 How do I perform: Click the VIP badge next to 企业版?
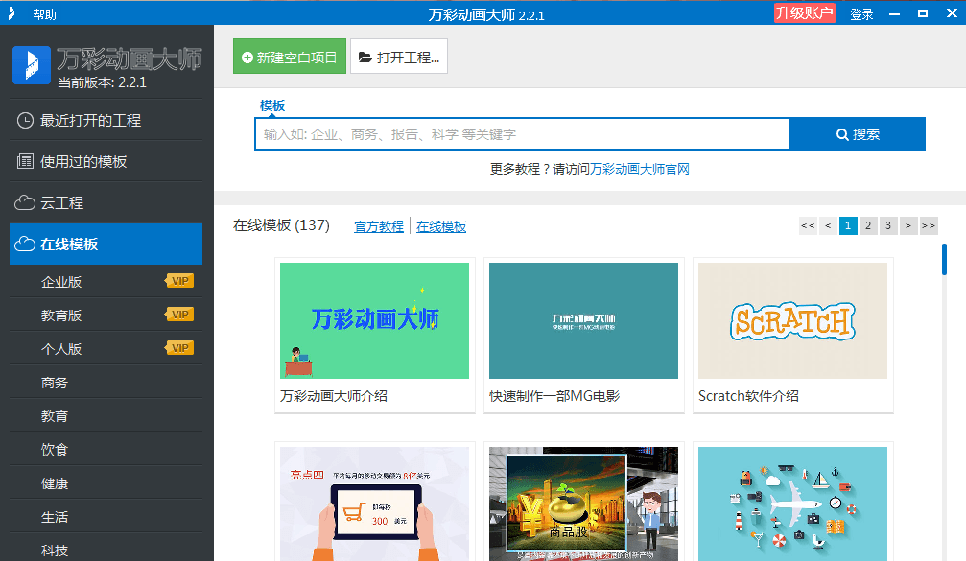(x=179, y=281)
